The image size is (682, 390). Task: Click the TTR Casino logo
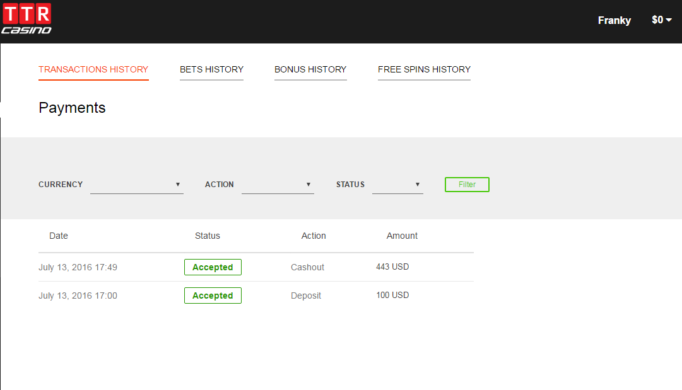(x=26, y=18)
